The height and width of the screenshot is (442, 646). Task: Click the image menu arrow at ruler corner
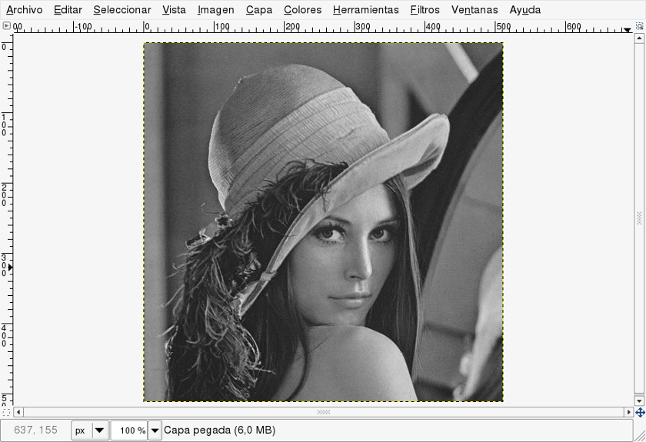6,26
